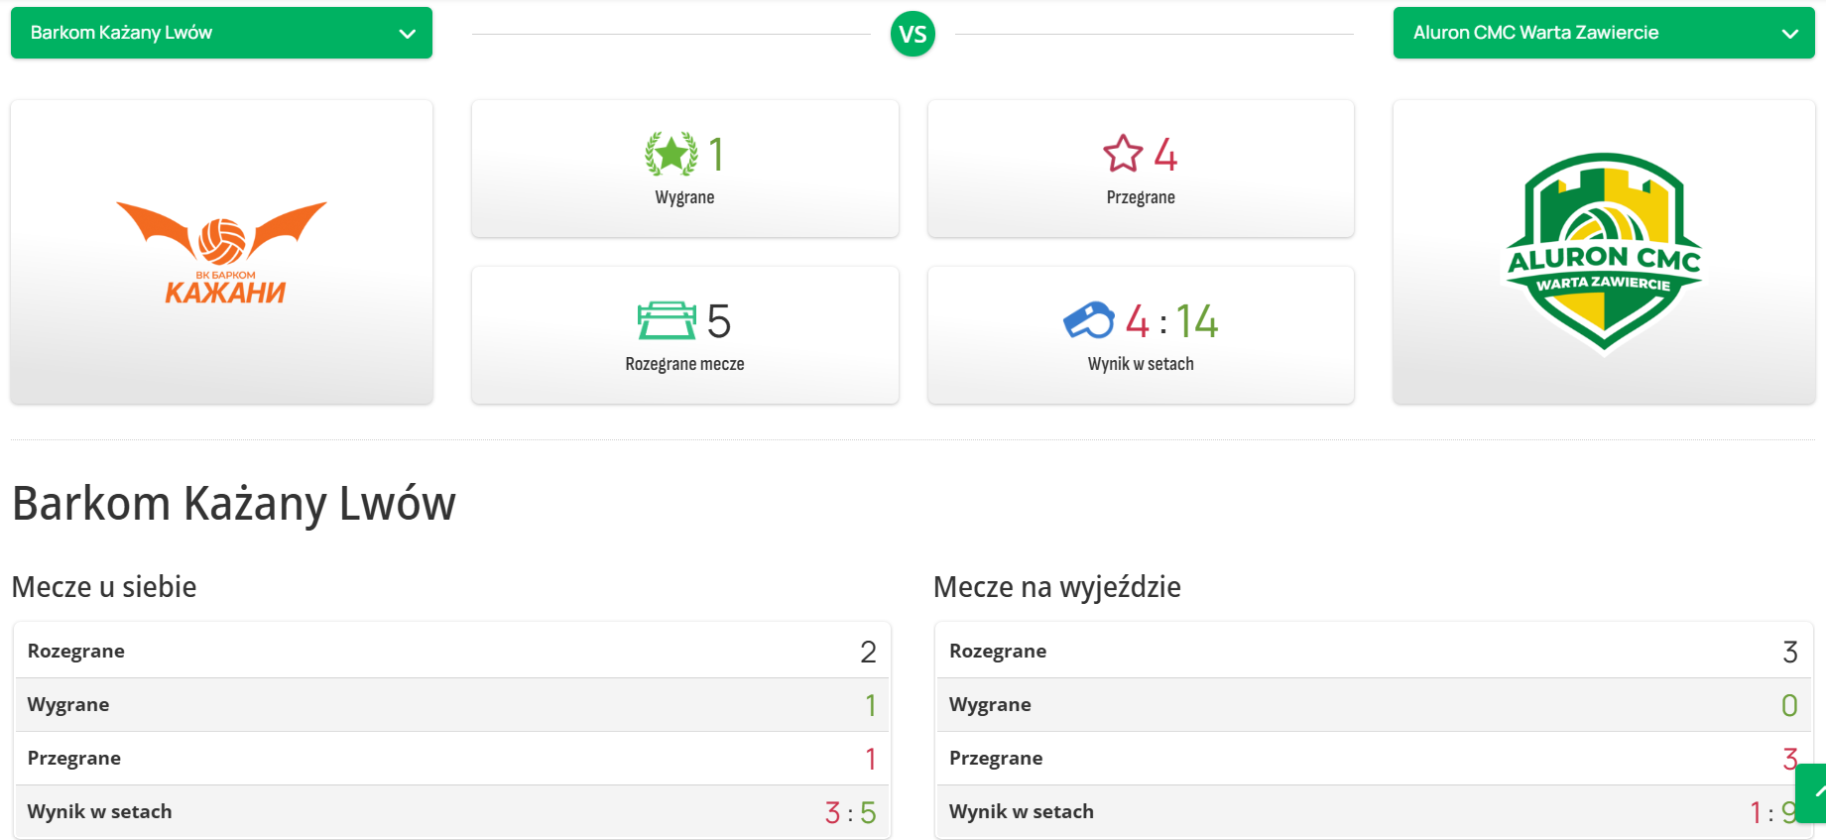Image resolution: width=1826 pixels, height=840 pixels.
Task: Click Rozegrane row in Mecze u siebie
Action: pyautogui.click(x=452, y=652)
